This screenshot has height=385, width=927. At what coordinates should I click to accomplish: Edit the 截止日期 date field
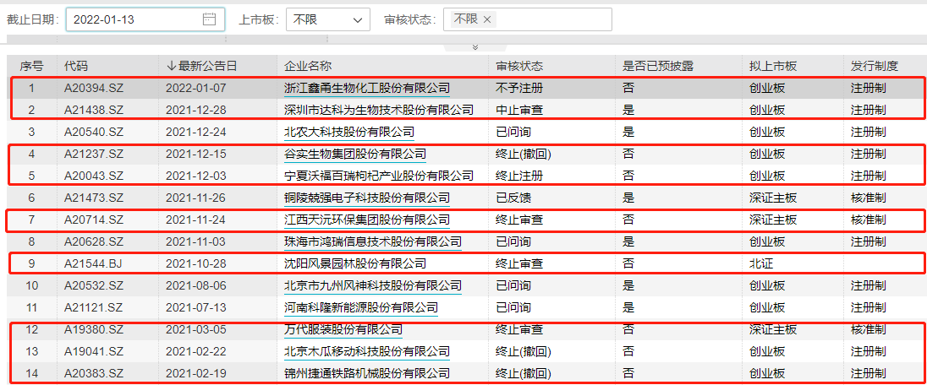pos(145,19)
